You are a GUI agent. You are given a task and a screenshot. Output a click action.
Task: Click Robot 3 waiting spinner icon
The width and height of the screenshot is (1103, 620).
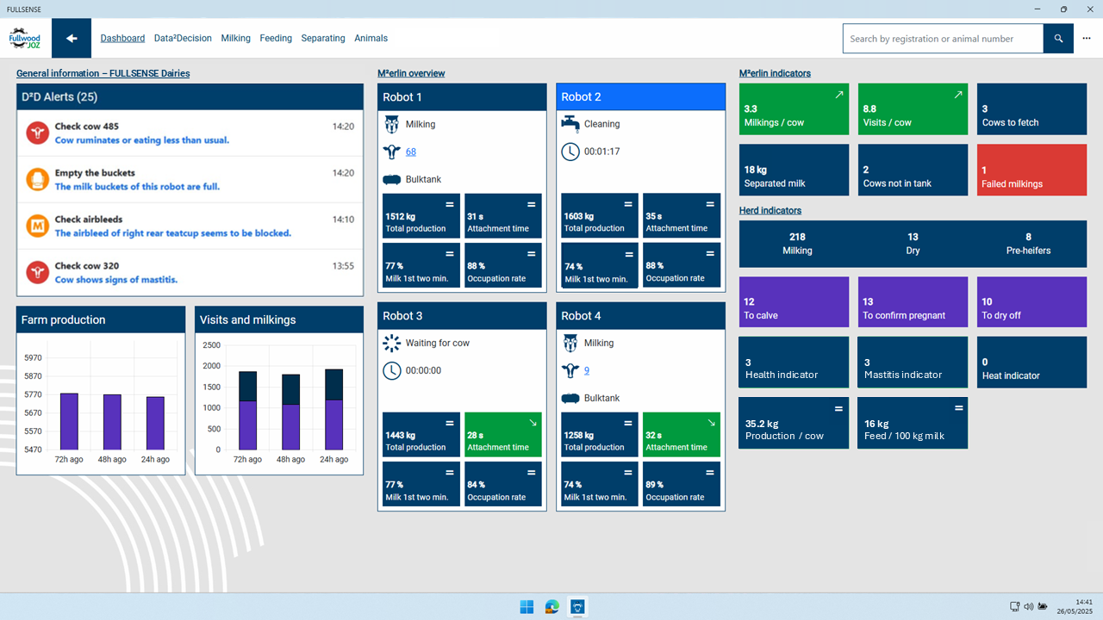click(391, 343)
